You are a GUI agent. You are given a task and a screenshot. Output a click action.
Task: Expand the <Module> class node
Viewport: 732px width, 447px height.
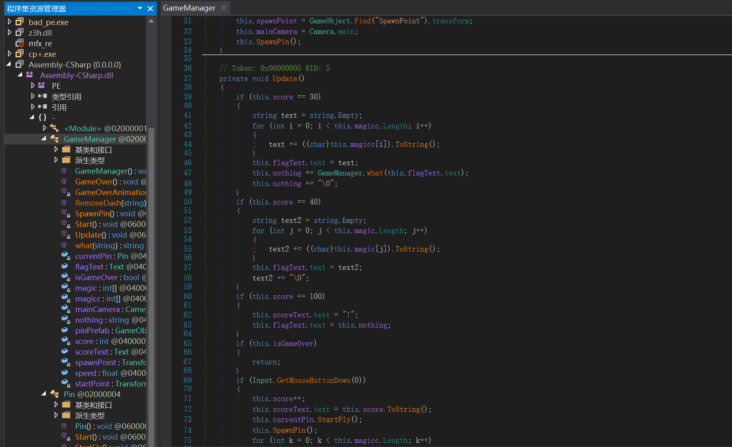click(45, 128)
